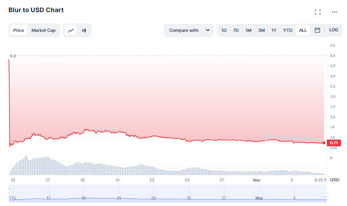Set time range to 1M

click(248, 31)
